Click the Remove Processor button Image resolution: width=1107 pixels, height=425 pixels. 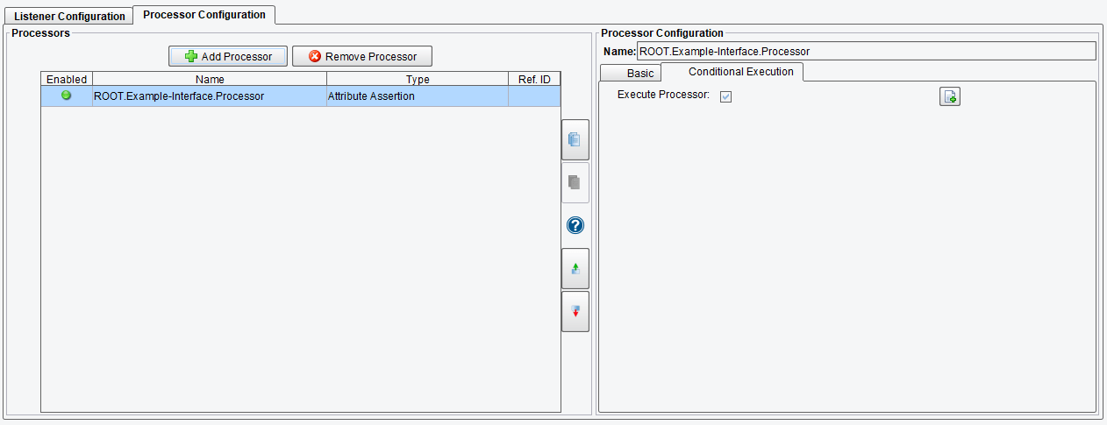(362, 56)
